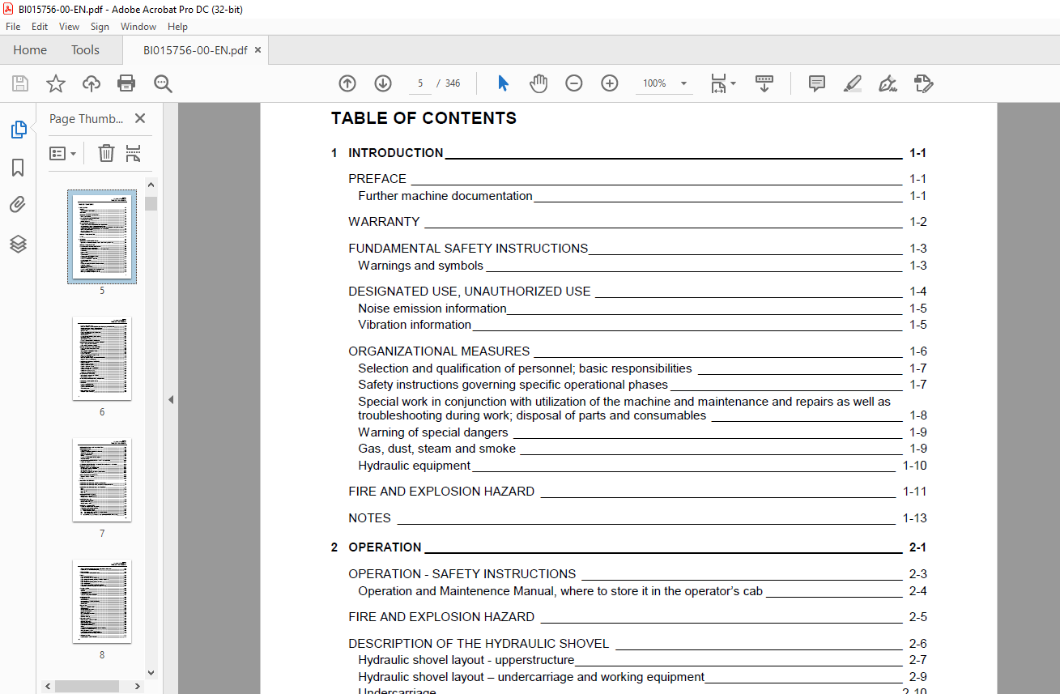
Task: Open the Sign document tool
Action: (x=888, y=83)
